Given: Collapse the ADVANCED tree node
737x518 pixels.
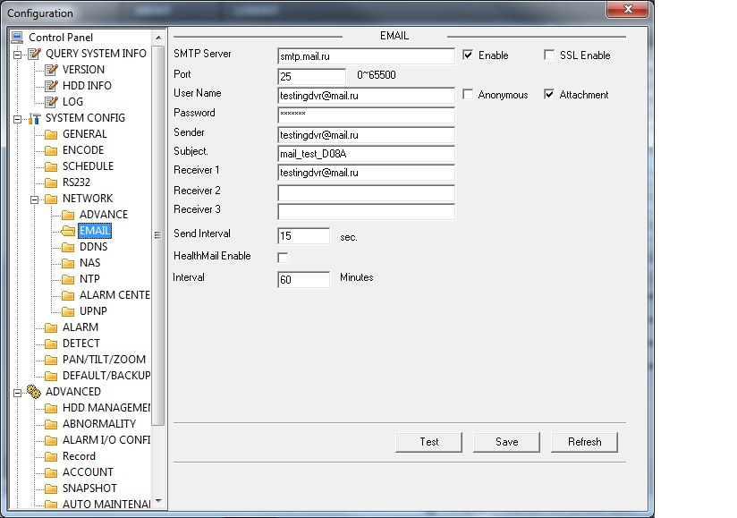Looking at the screenshot, I should tap(17, 393).
